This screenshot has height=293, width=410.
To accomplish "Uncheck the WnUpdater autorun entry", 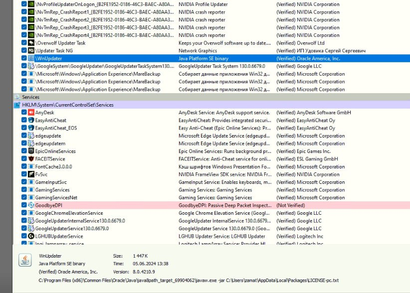I will click(x=24, y=58).
